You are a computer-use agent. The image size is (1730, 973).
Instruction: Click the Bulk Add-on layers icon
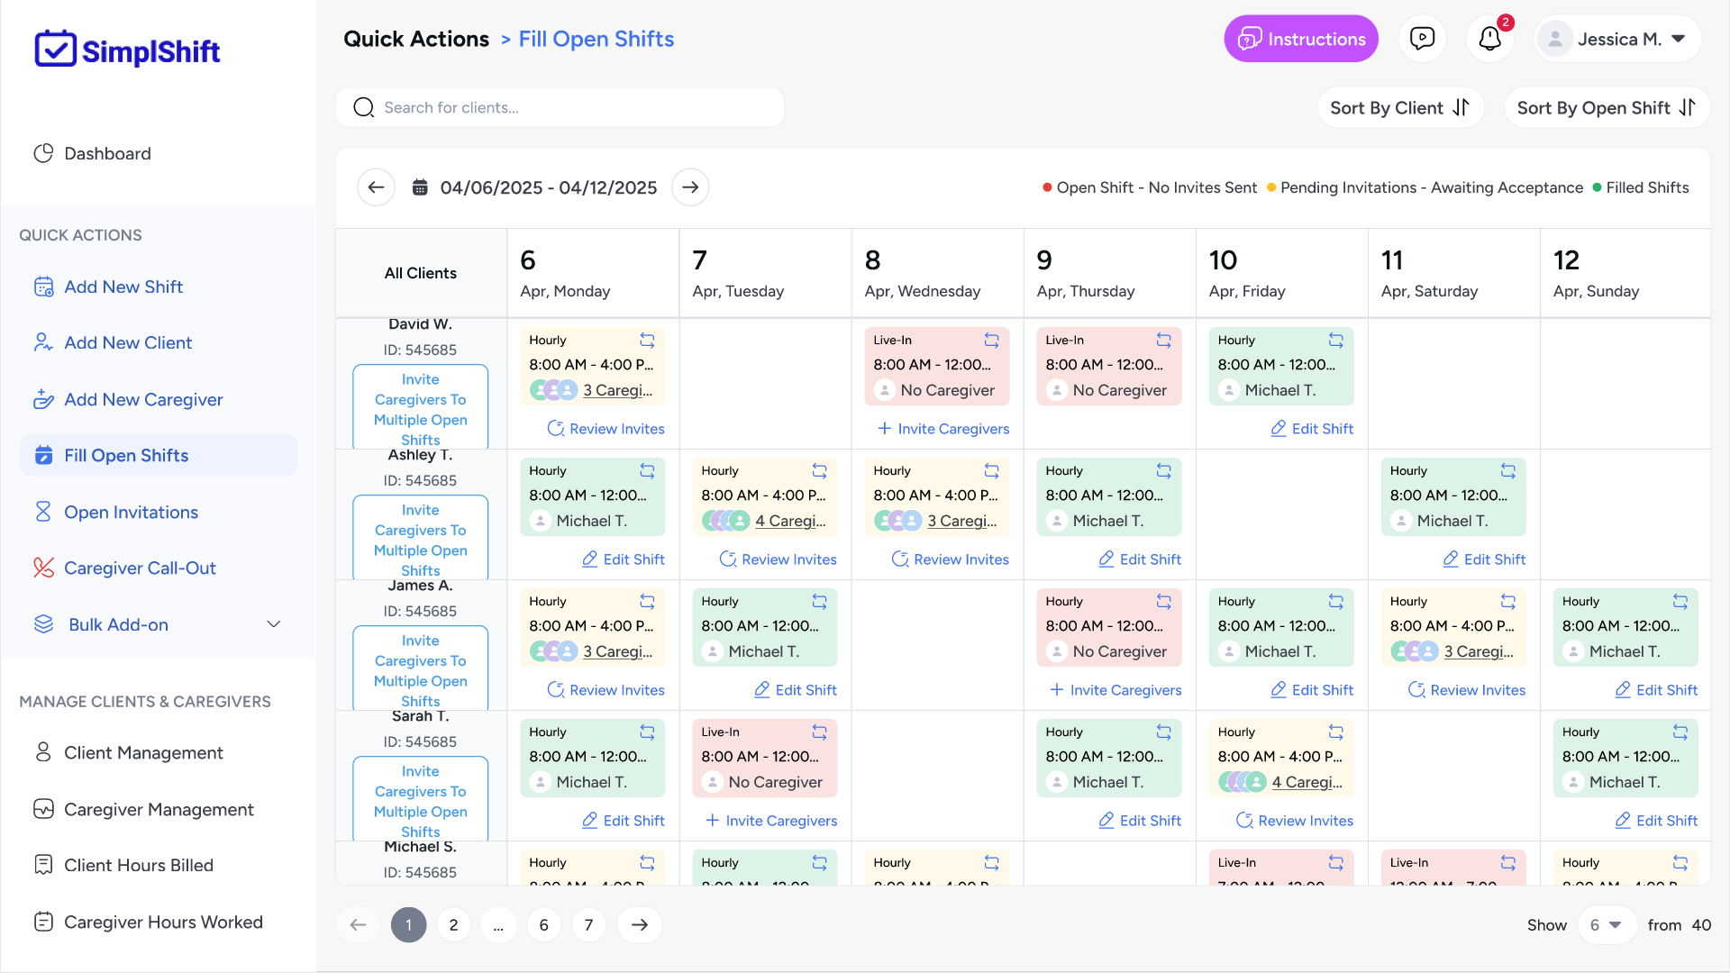pyautogui.click(x=43, y=623)
